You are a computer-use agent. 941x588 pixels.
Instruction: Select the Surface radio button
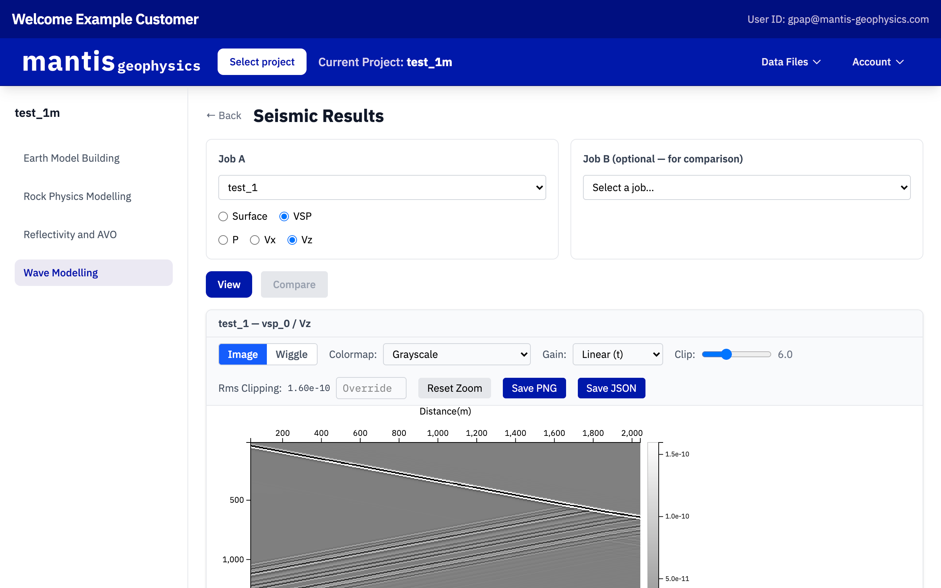coord(223,216)
